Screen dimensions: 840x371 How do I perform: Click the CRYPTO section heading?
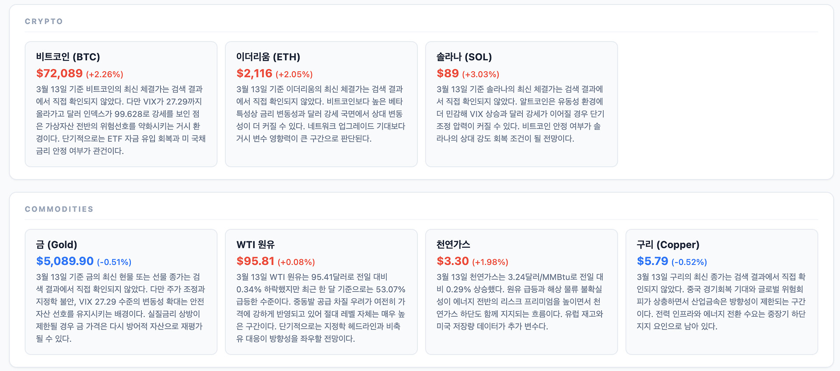click(x=44, y=21)
